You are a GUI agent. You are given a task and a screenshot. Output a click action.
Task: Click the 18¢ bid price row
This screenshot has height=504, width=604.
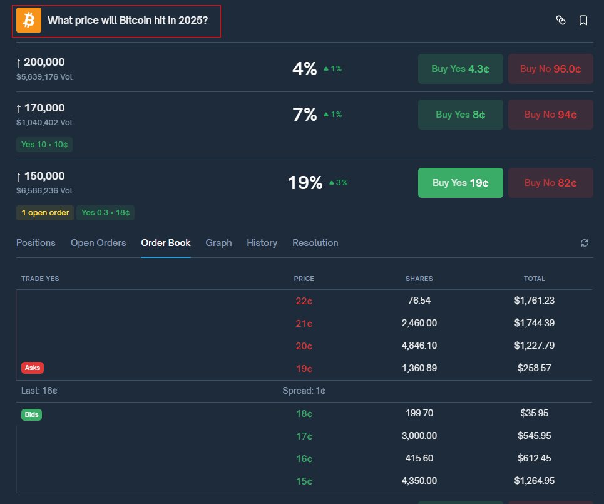(x=304, y=413)
